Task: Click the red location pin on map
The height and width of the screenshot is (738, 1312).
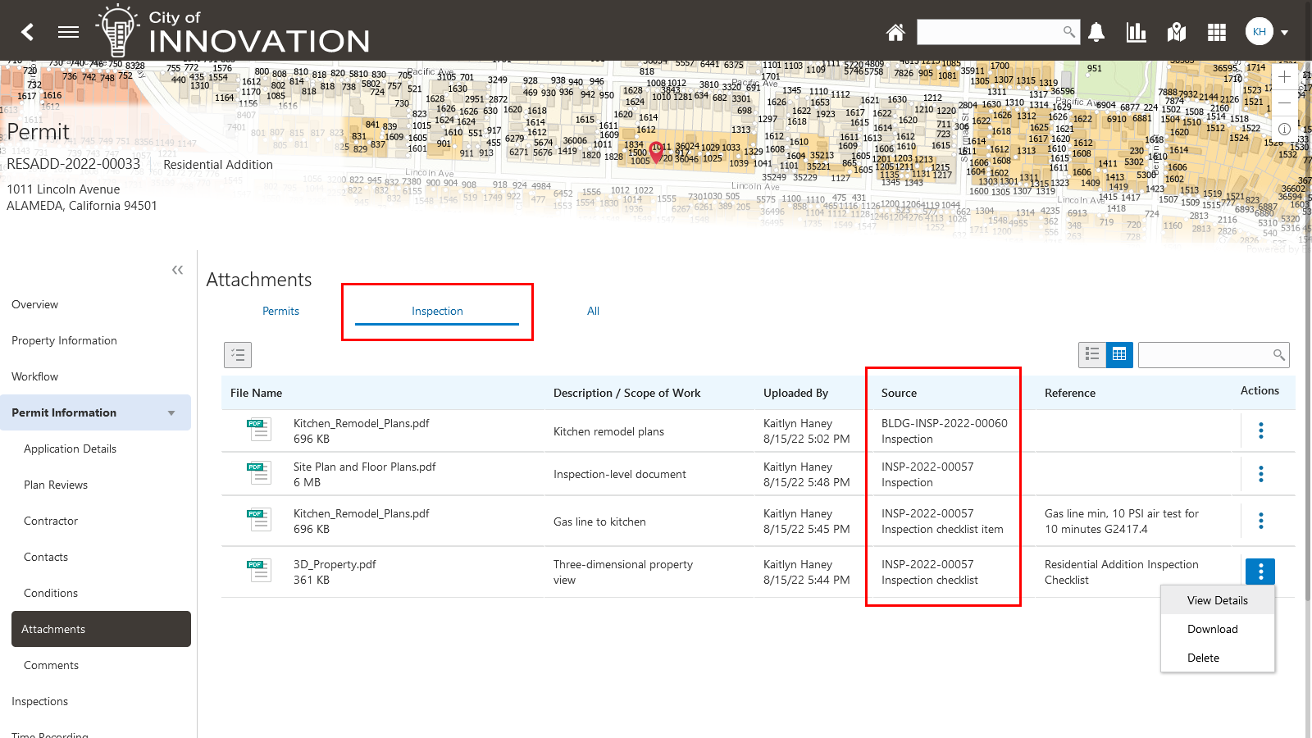Action: 656,152
